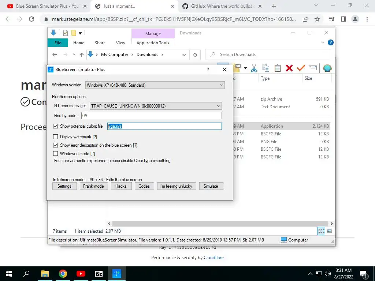The width and height of the screenshot is (375, 281).
Task: Open the File menu in Explorer
Action: click(x=58, y=43)
